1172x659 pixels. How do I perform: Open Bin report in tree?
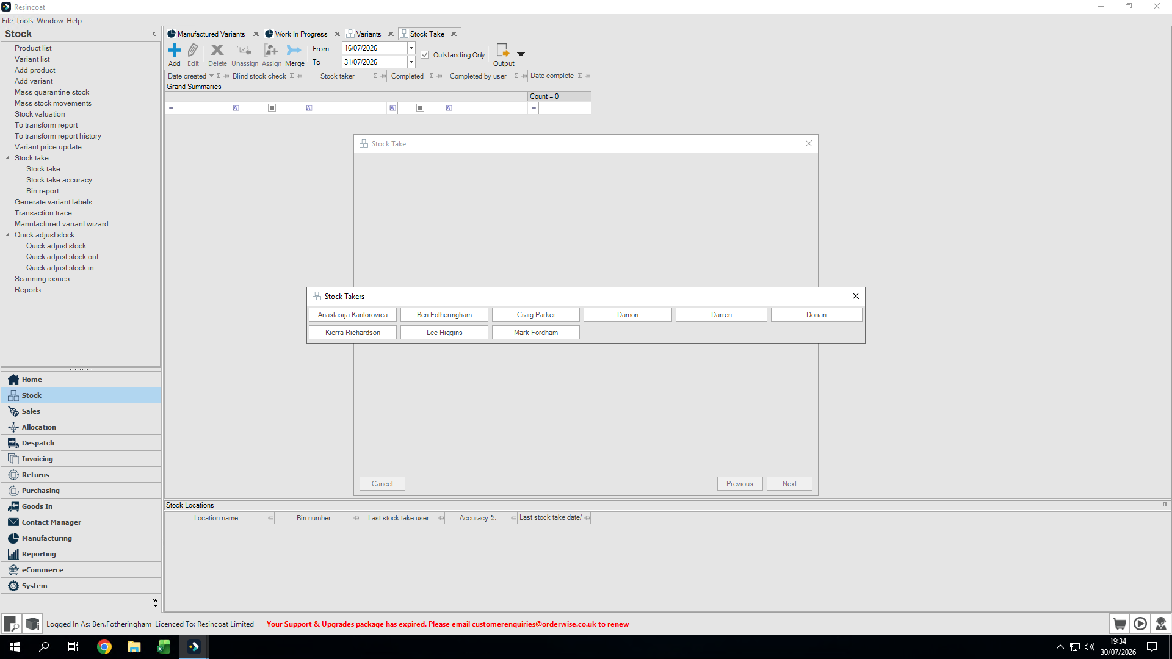click(43, 191)
